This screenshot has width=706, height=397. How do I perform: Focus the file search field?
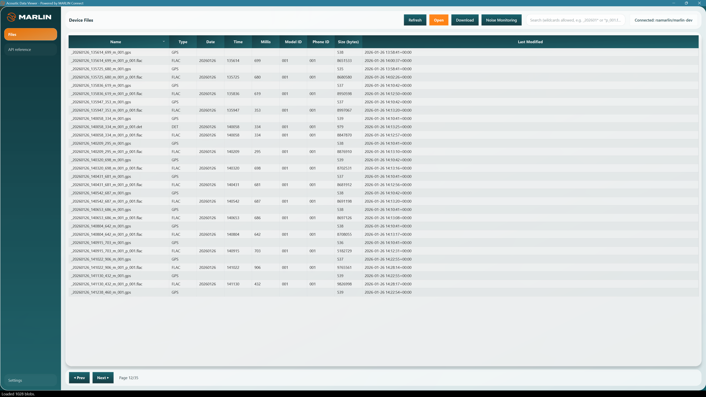point(575,20)
